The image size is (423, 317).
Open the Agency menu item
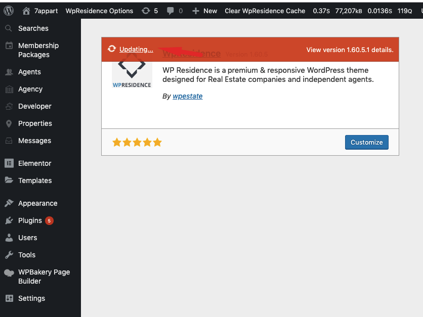pos(30,89)
